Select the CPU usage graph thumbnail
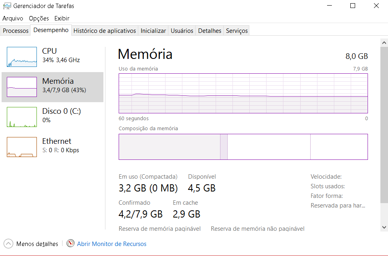This screenshot has height=256, width=388. click(22, 57)
